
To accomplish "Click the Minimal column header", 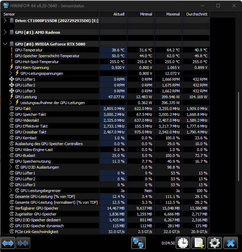I will (141, 14).
